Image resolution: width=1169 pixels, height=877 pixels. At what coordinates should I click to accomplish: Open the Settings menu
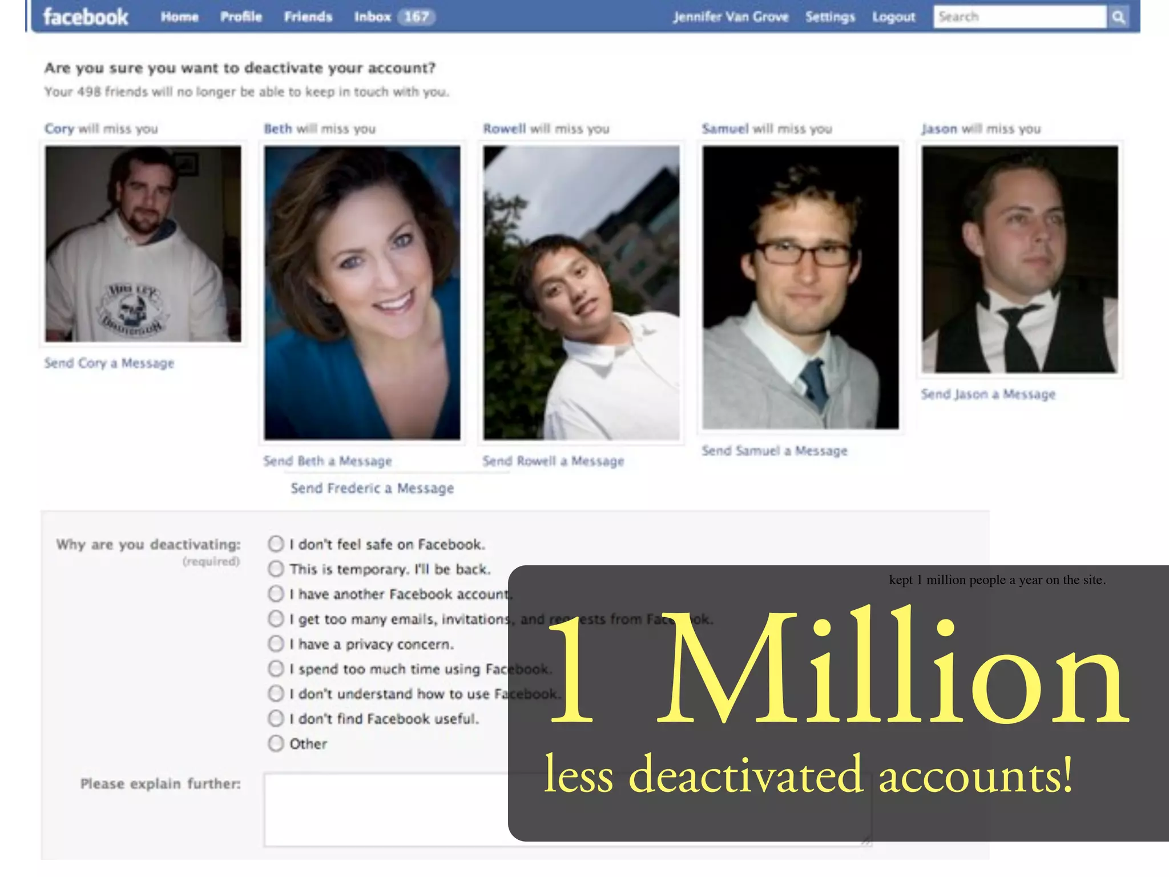pos(830,17)
